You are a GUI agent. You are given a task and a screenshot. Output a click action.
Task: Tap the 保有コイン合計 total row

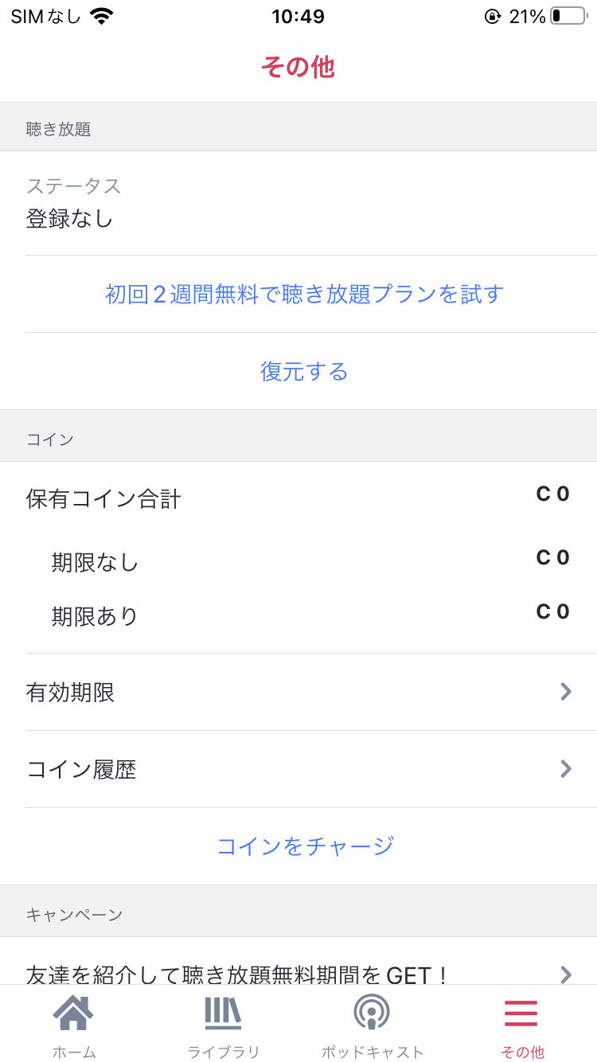tap(298, 498)
